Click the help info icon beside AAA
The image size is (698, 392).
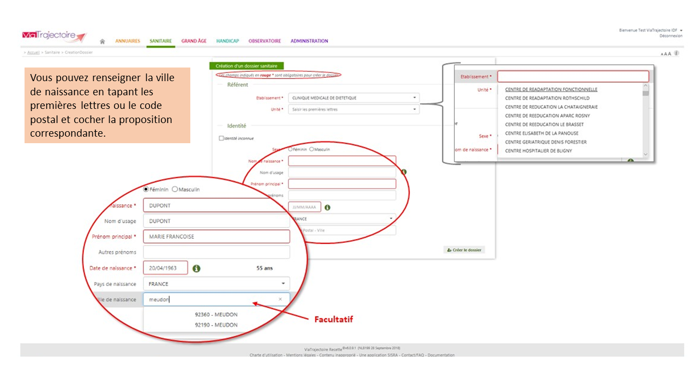point(676,53)
